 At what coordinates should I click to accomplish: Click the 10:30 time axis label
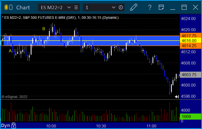coord(101,126)
